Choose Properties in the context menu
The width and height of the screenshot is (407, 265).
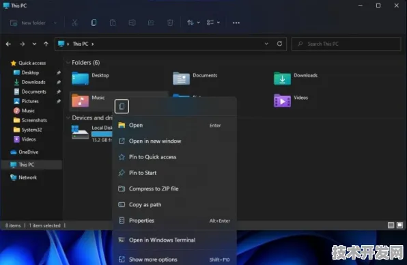click(x=174, y=221)
